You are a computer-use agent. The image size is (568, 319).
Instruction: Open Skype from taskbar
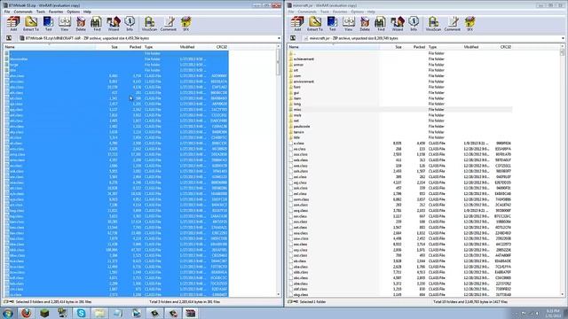click(81, 313)
